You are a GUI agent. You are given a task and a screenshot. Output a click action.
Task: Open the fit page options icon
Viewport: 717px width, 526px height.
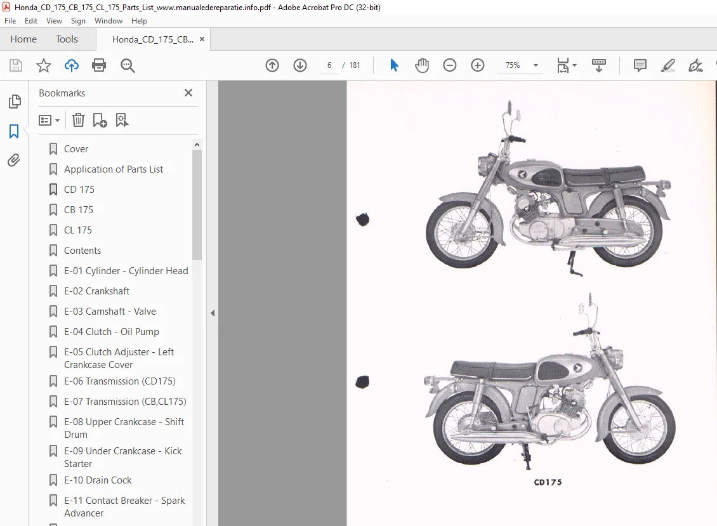tap(567, 65)
